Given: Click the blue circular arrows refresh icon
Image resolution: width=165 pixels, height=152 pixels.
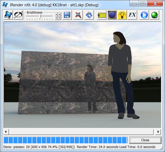Looking at the screenshot, I should click(89, 15).
